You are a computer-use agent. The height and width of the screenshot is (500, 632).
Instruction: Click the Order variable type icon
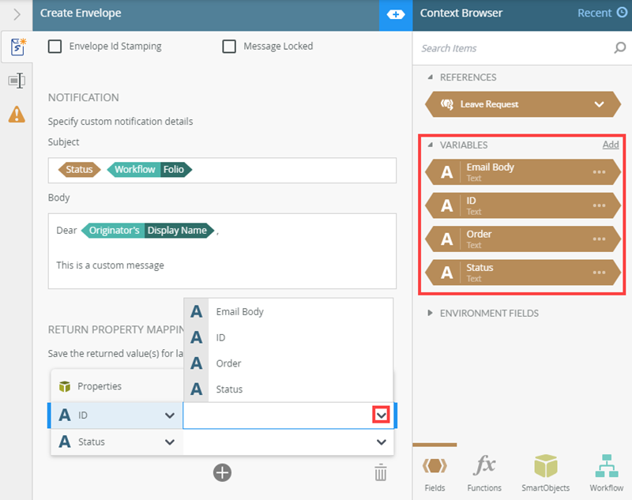pos(446,239)
